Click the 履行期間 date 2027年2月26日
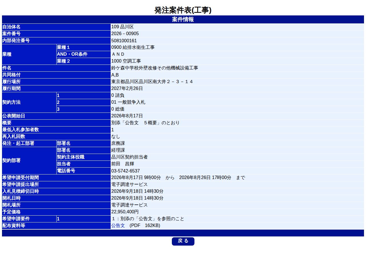The image size is (366, 257). point(127,89)
